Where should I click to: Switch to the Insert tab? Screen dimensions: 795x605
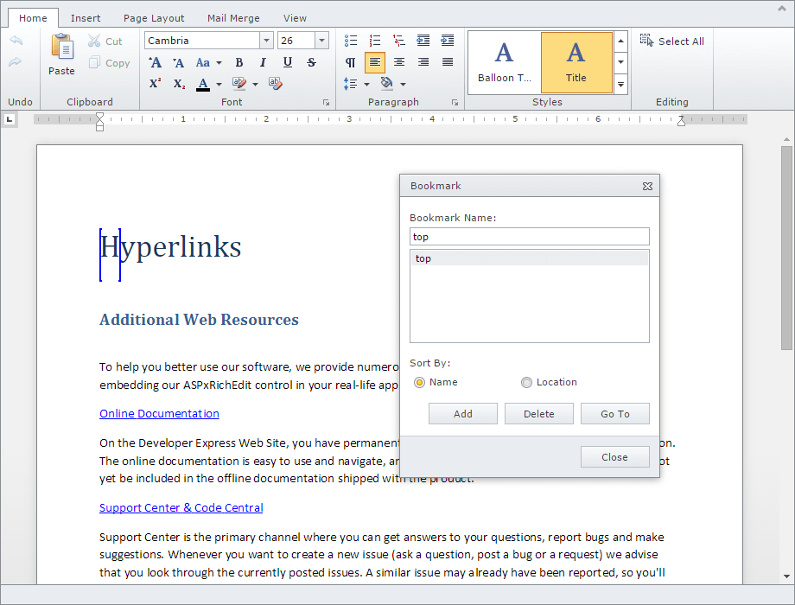(86, 18)
